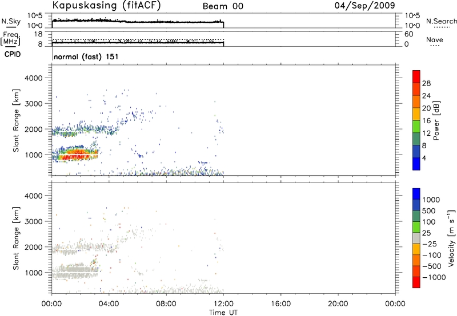The height and width of the screenshot is (316, 457).
Task: Click Power colorbar segment between 8 and 12
Action: tap(416, 139)
